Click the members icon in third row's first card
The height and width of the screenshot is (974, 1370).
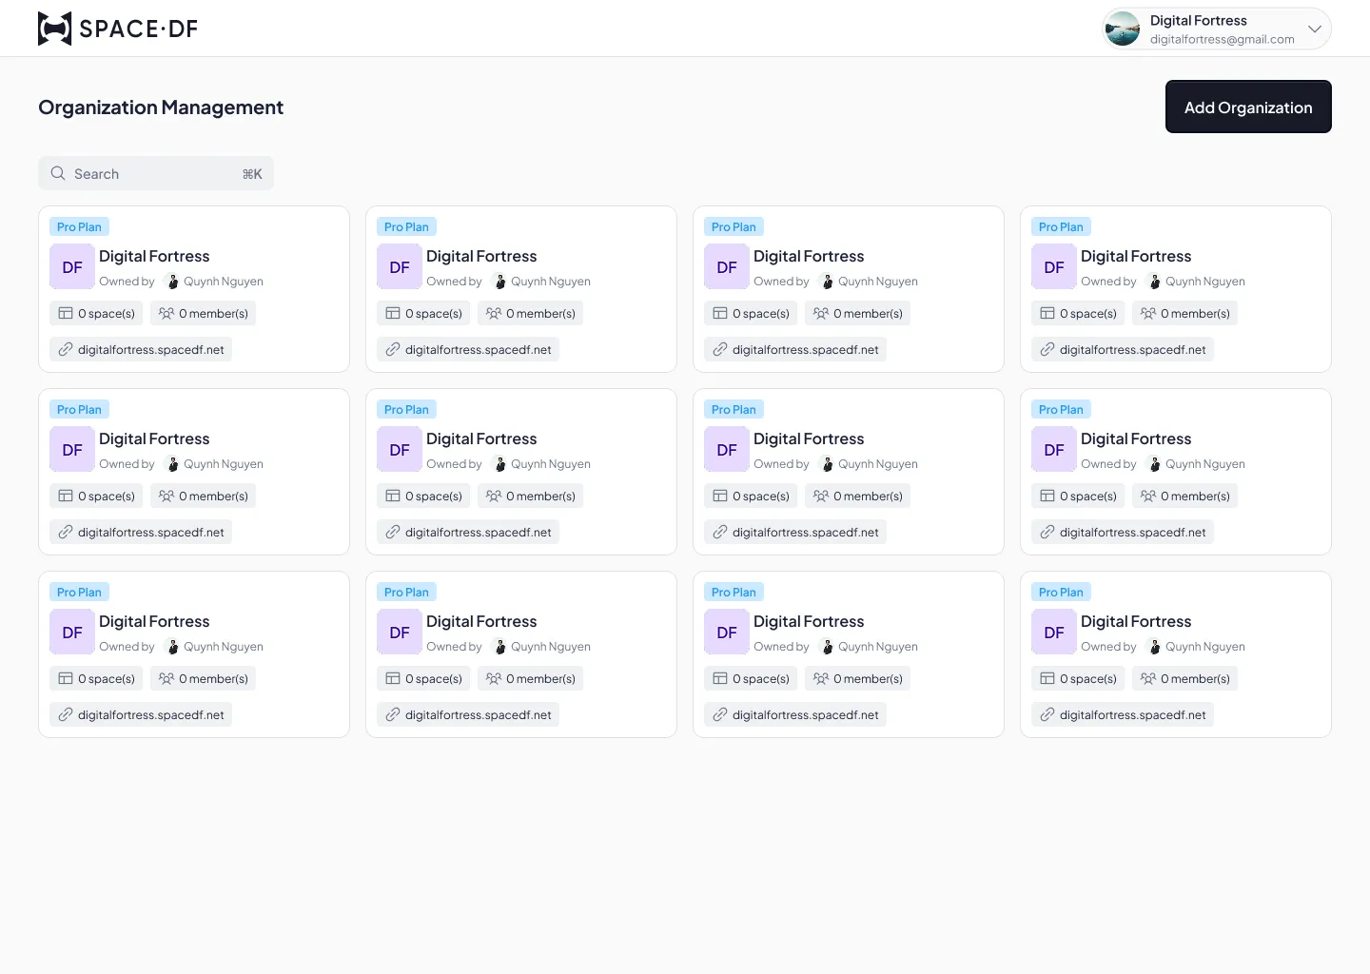[x=166, y=678]
